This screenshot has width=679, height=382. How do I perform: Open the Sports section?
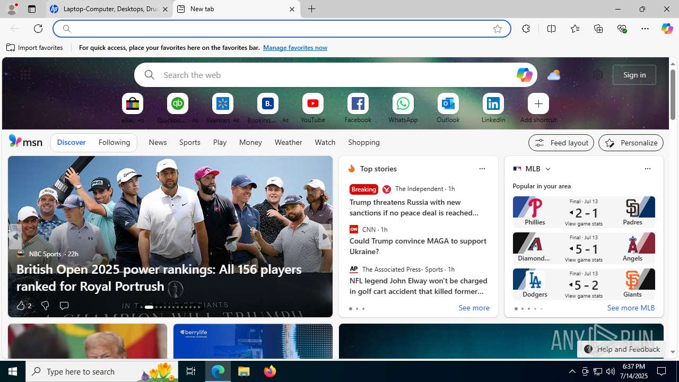190,142
